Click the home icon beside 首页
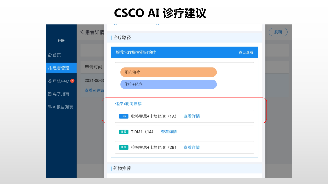 50,55
